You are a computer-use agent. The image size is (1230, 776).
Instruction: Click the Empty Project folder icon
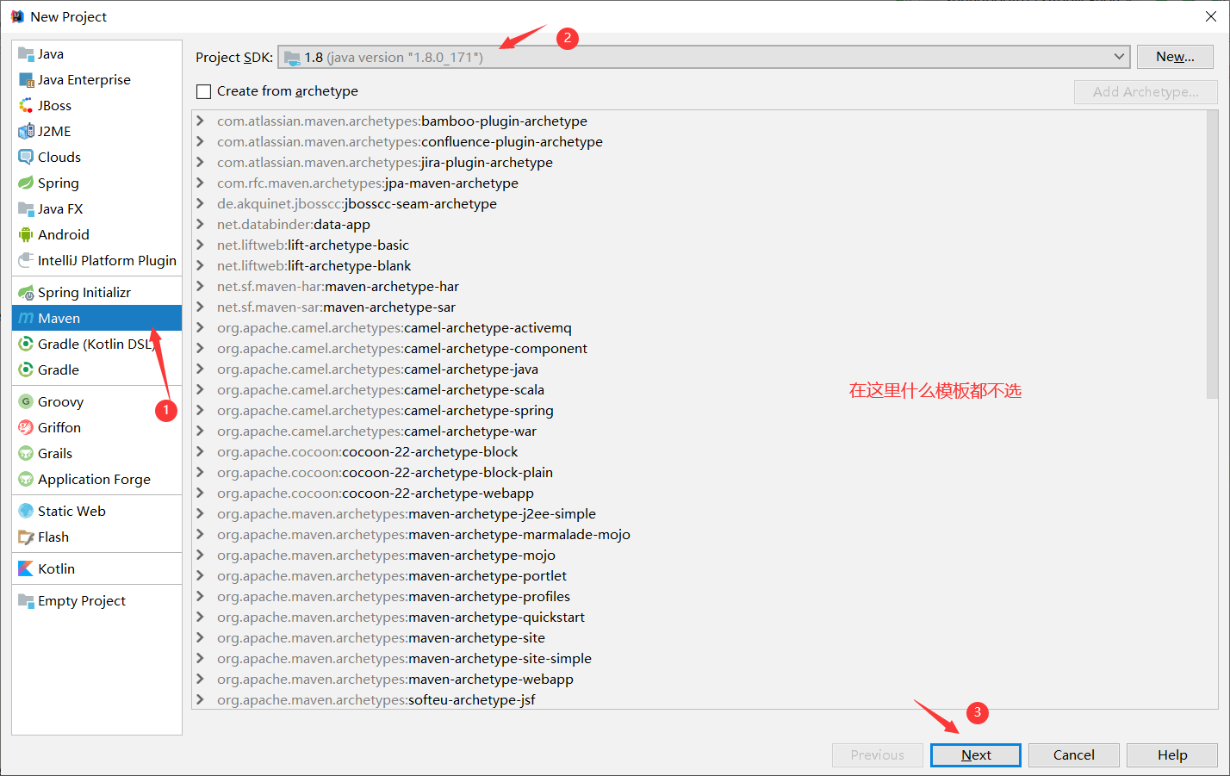point(26,601)
